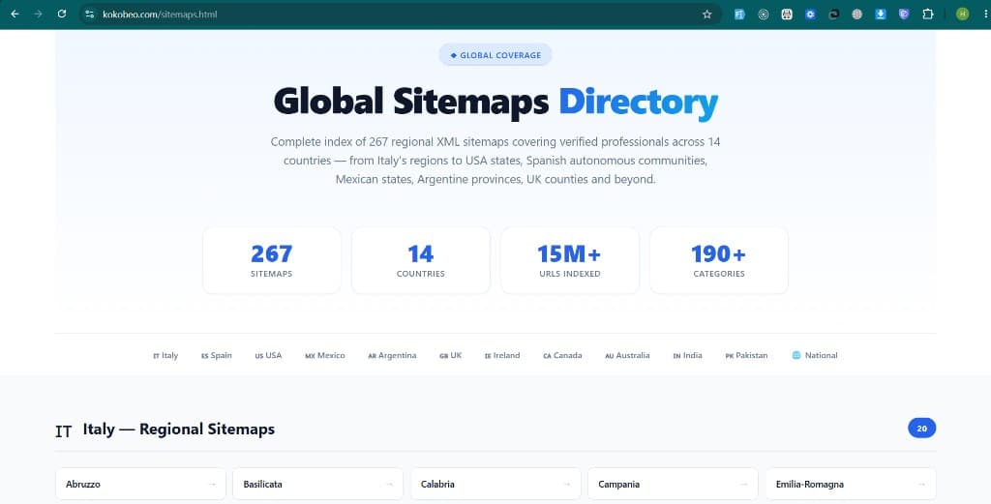Click the arrow on the Calabria card
This screenshot has height=504, width=991.
coord(567,485)
